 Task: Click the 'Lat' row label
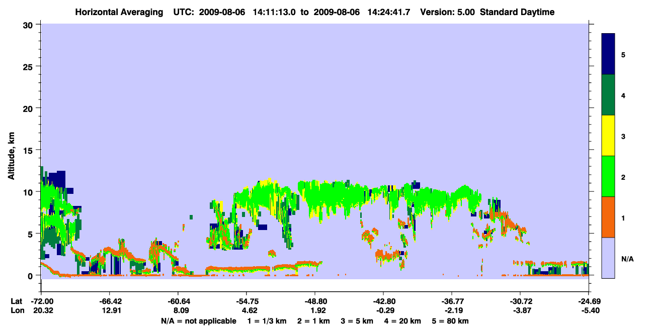coord(16,301)
